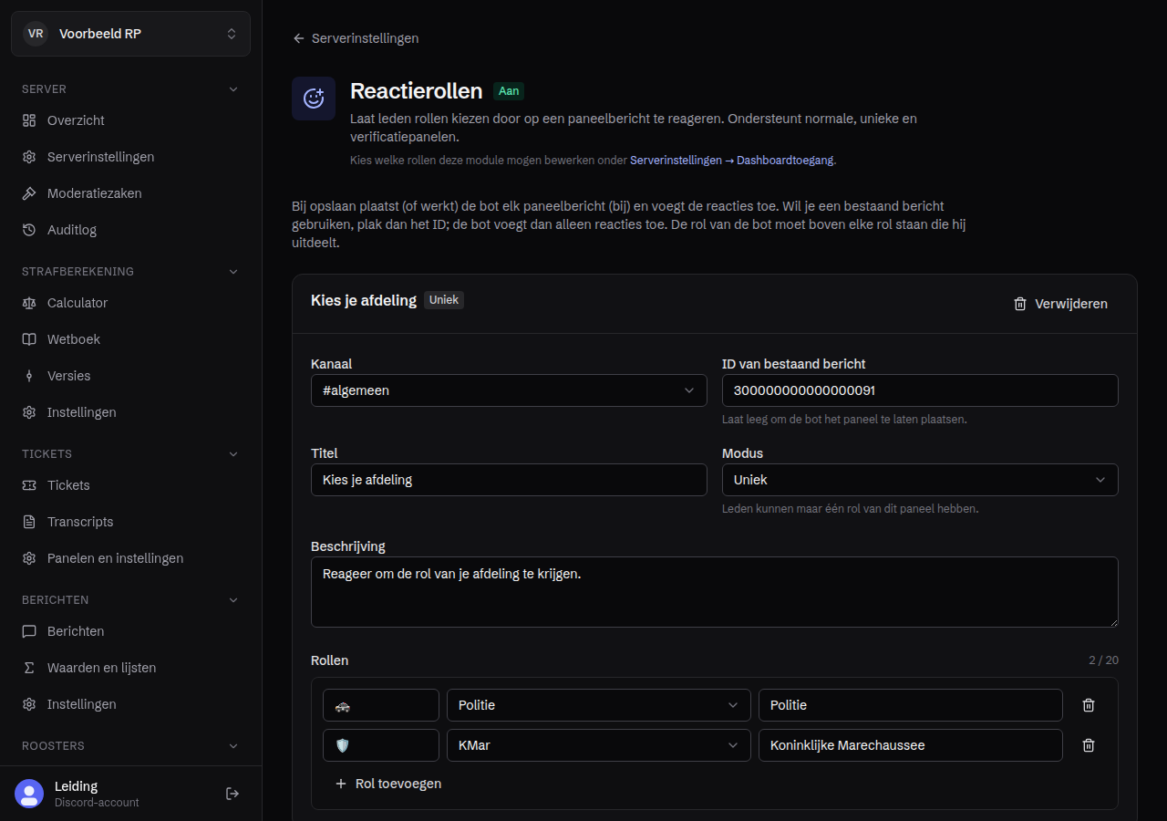Click the ID van bestaand bericht field
Viewport: 1167px width, 821px height.
pos(920,390)
